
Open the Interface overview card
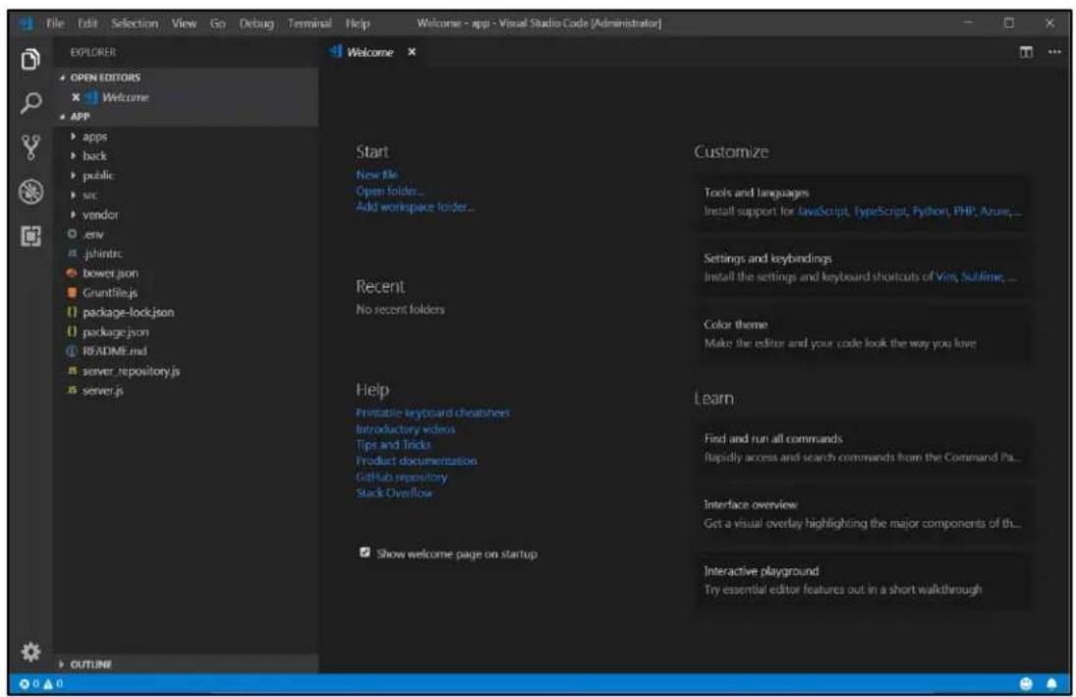pos(863,513)
